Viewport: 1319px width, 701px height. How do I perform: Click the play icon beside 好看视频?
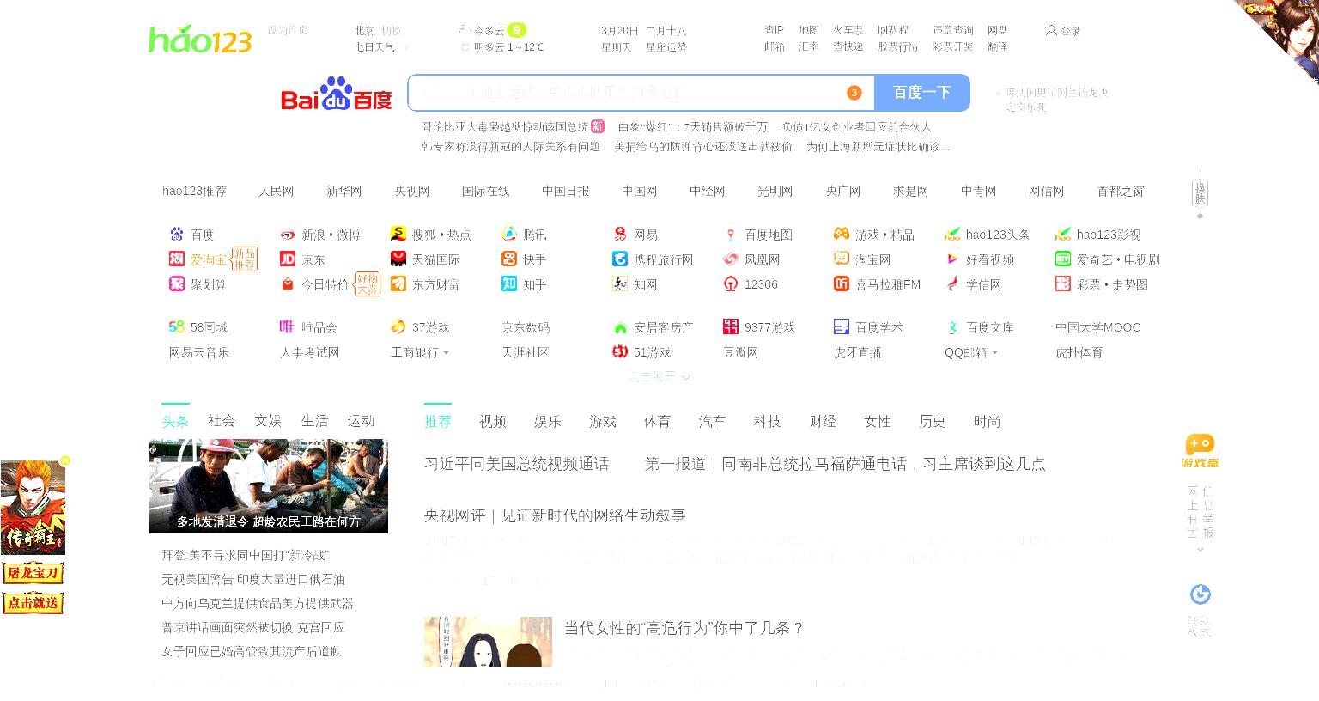point(952,259)
